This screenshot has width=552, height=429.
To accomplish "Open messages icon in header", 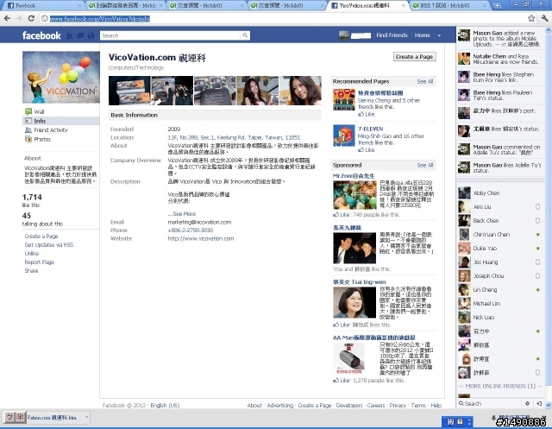I will pyautogui.click(x=80, y=35).
